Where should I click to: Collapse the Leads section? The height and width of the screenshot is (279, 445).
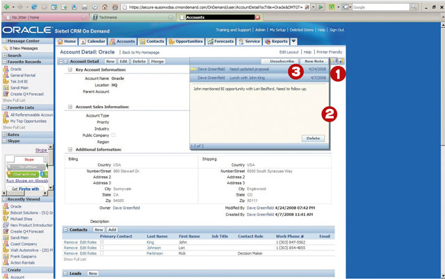point(65,273)
